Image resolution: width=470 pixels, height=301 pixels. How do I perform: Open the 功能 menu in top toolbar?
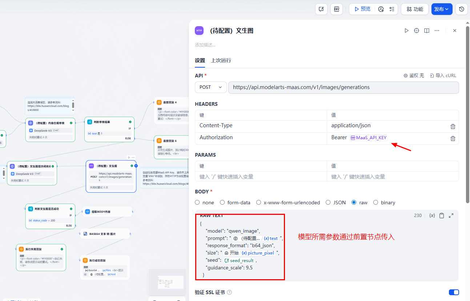coord(414,9)
